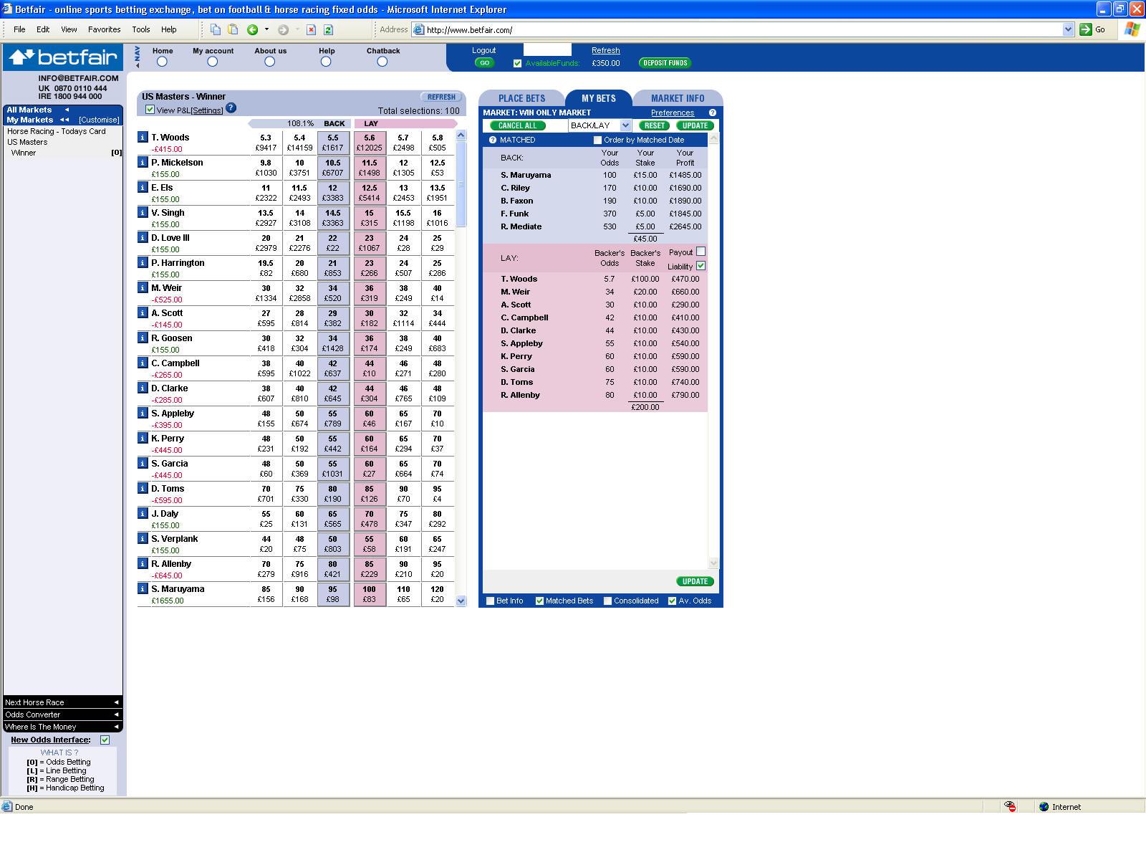Click the help icon next to Settings
The width and height of the screenshot is (1146, 860).
point(231,109)
